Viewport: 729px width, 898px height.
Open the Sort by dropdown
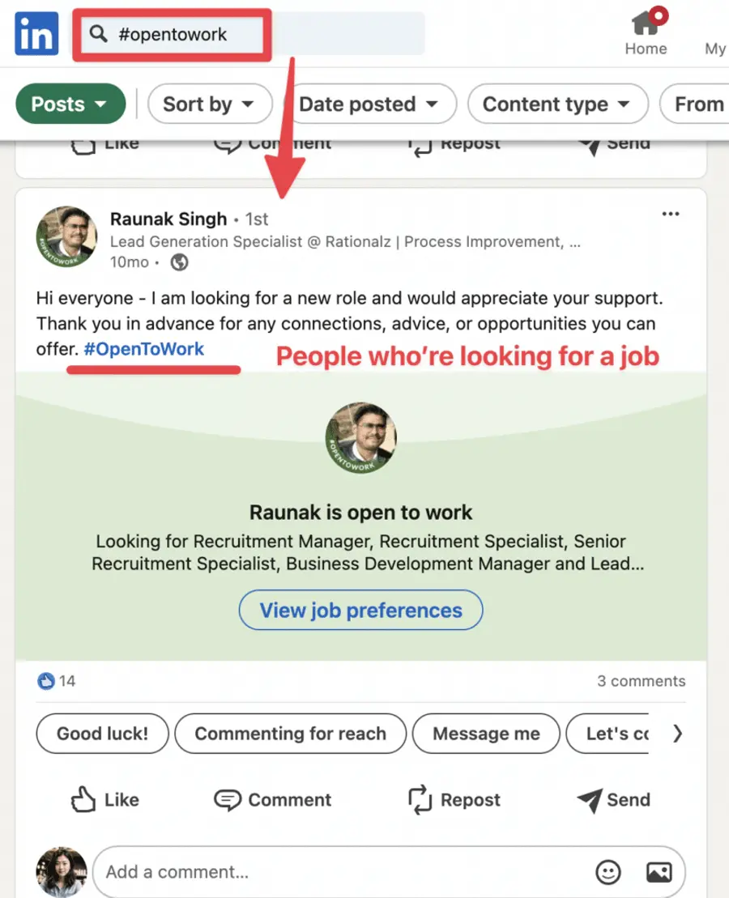209,104
